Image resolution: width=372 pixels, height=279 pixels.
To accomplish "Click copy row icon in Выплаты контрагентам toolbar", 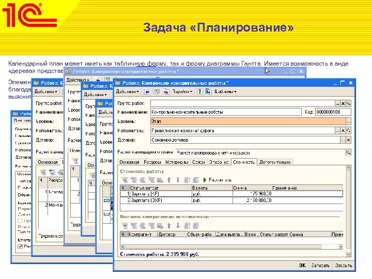I will point(134,225).
